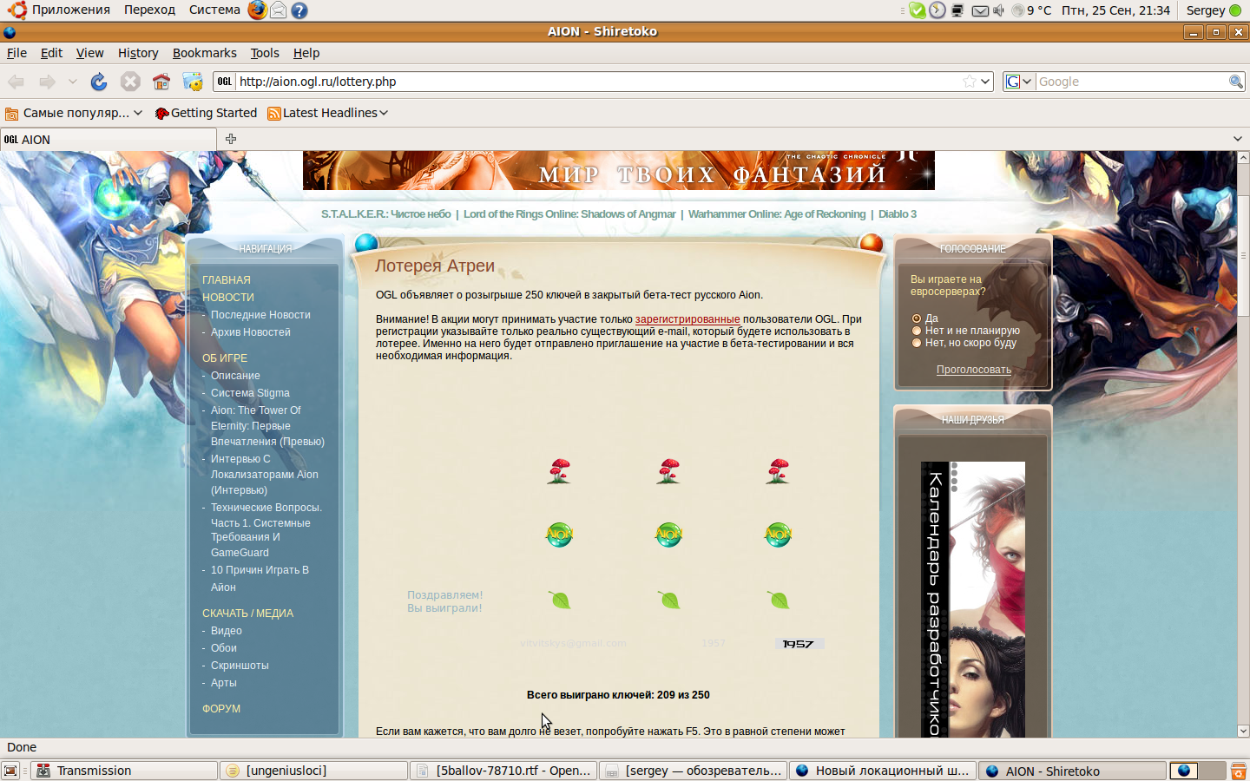This screenshot has width=1250, height=781.
Task: Click the middle Aion logo lottery icon
Action: (x=669, y=535)
